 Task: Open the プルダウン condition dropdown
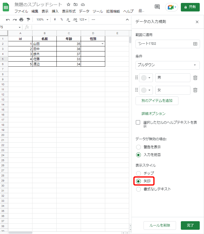168,65
